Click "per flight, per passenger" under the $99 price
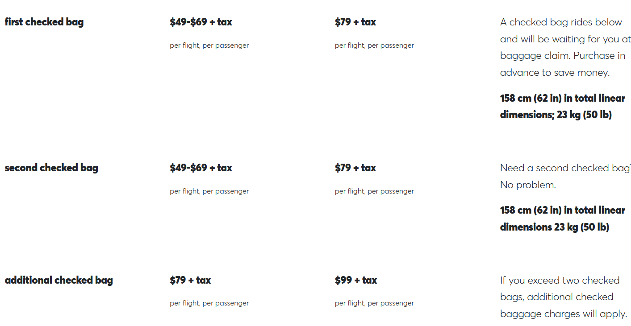Image resolution: width=631 pixels, height=326 pixels. point(374,303)
